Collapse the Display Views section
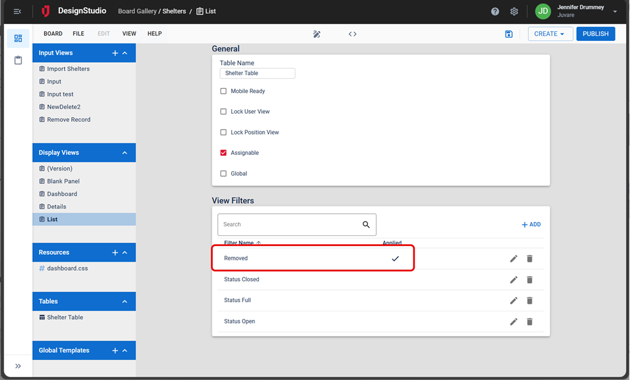 [x=125, y=153]
